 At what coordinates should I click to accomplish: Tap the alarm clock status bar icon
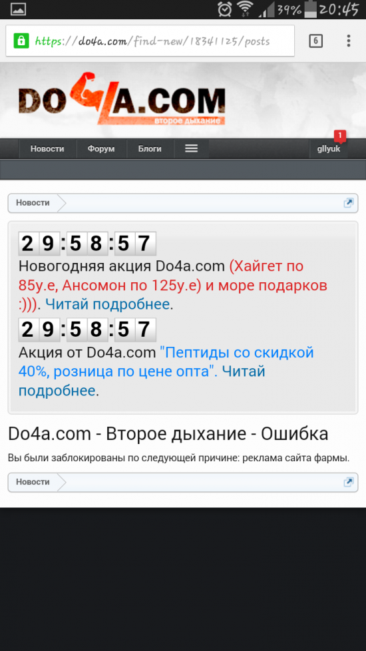(224, 9)
